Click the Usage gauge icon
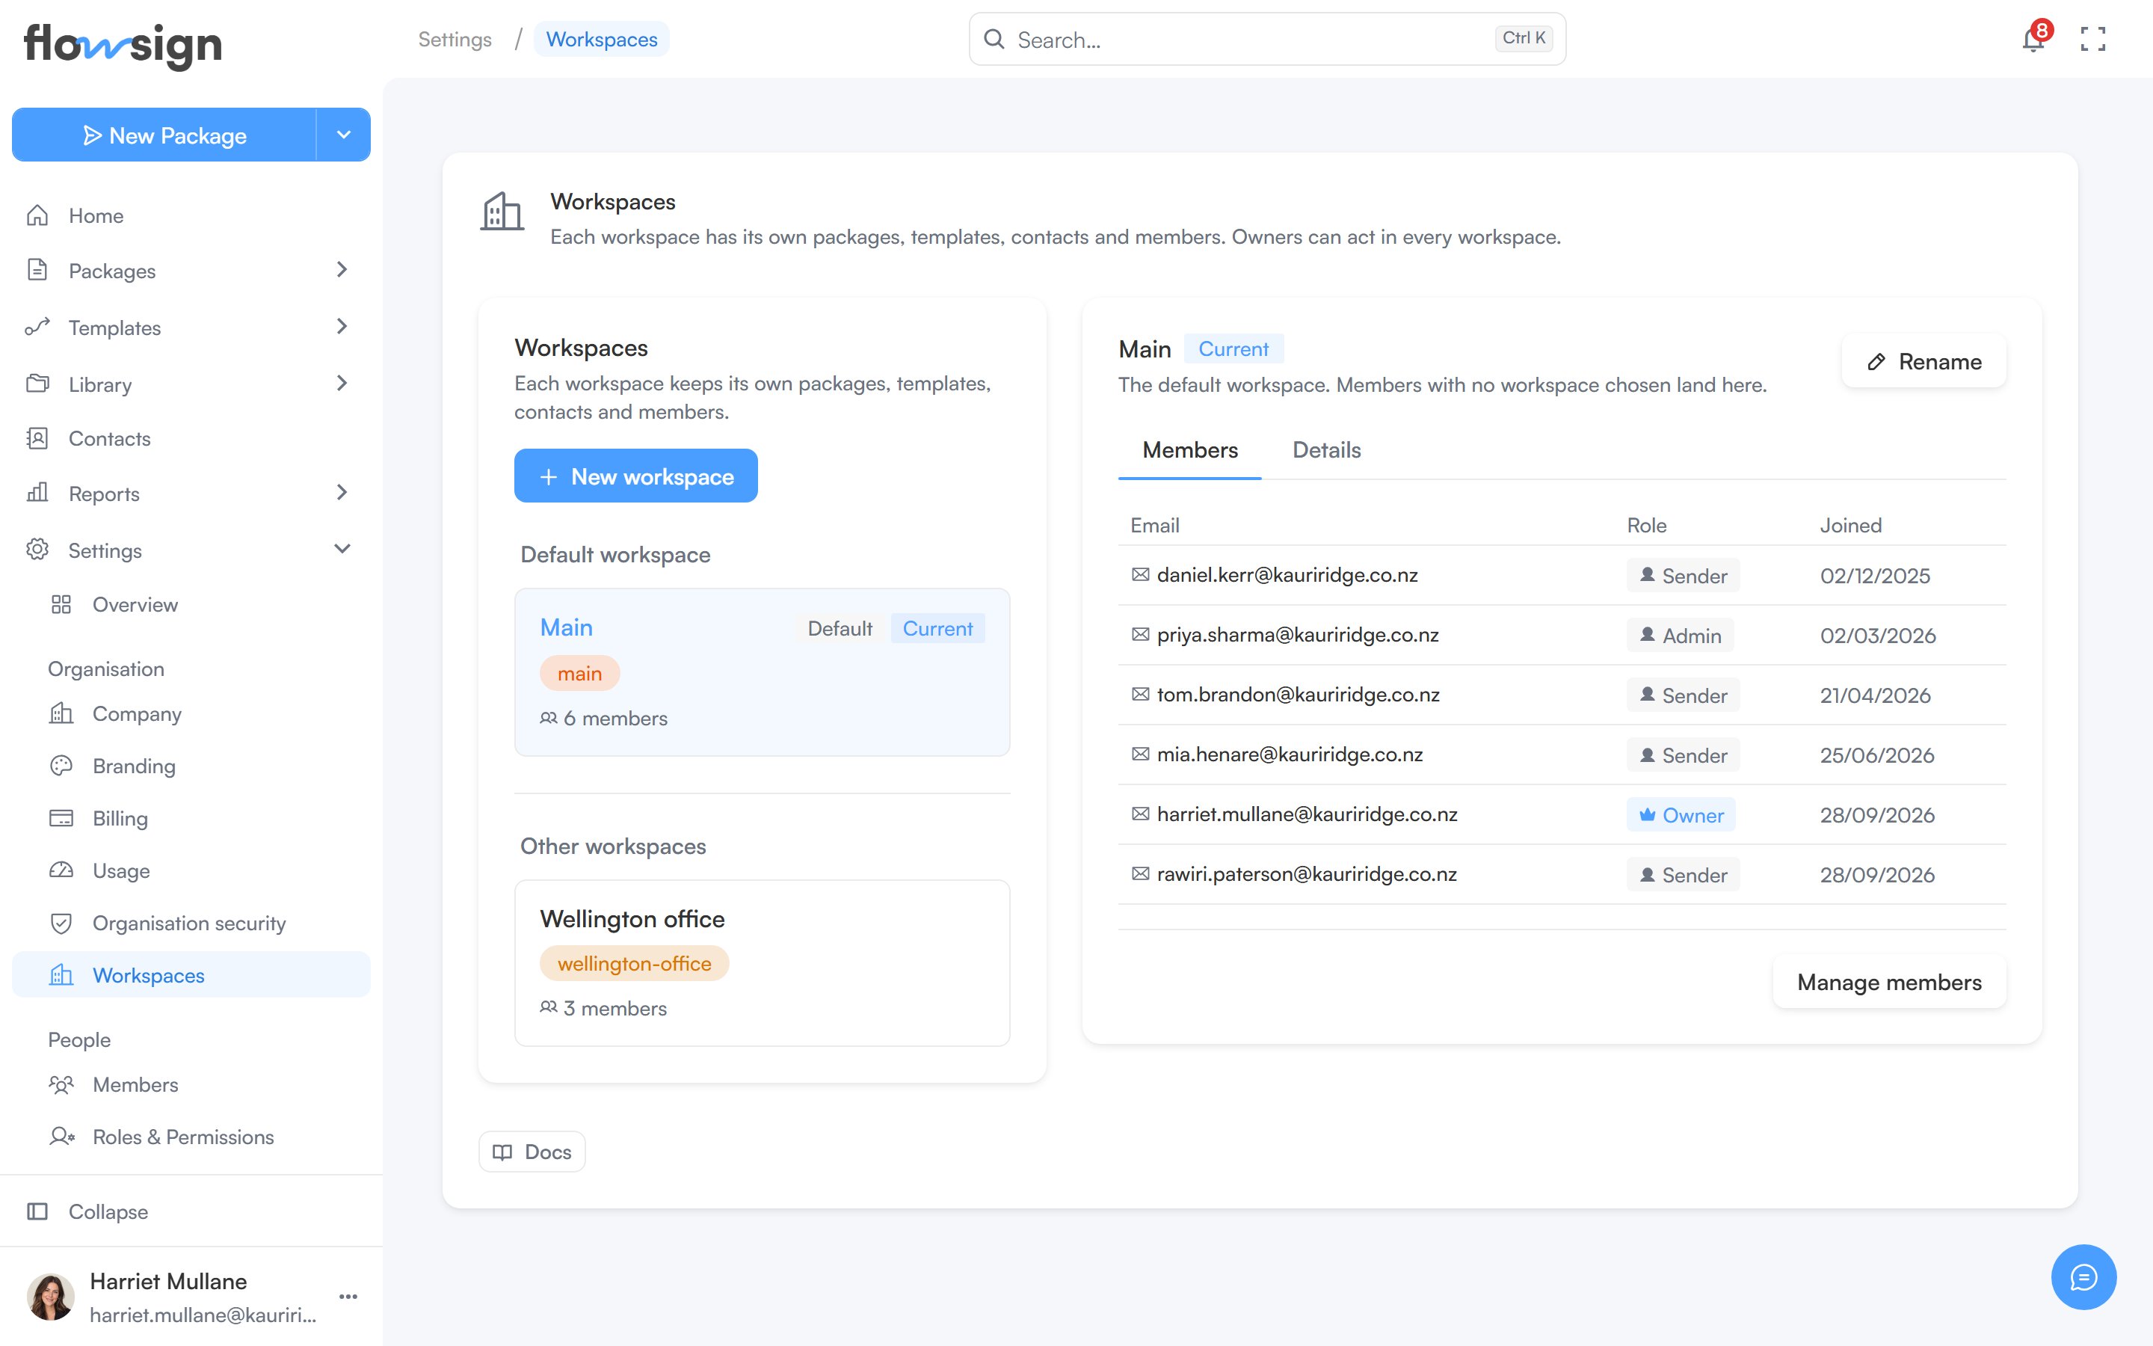Image resolution: width=2153 pixels, height=1346 pixels. click(61, 870)
